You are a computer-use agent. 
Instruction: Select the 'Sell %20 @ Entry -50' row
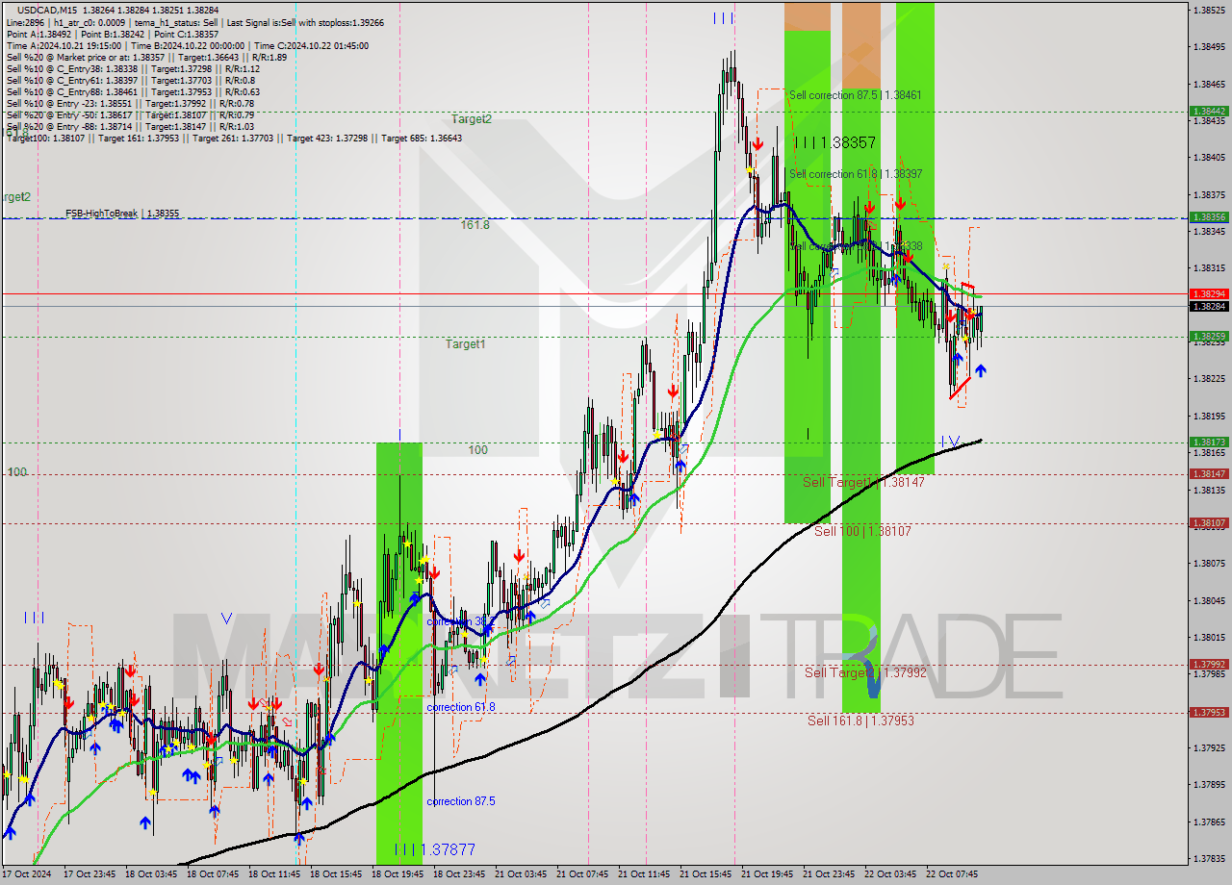(130, 114)
